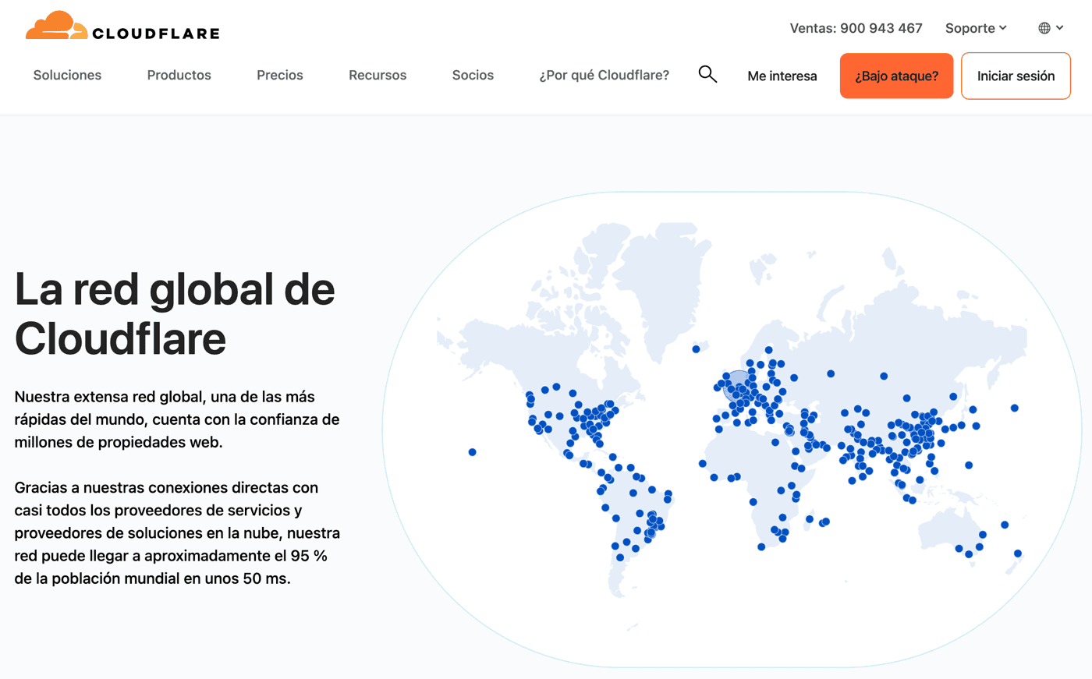The image size is (1092, 679).
Task: Open the globe language selector
Action: tap(1051, 28)
